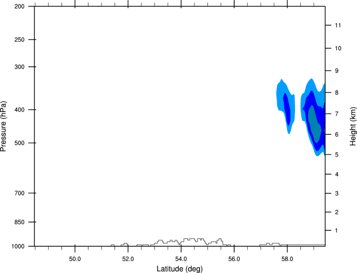
Task: Pick the 10 km height tick label
Action: [x=338, y=48]
